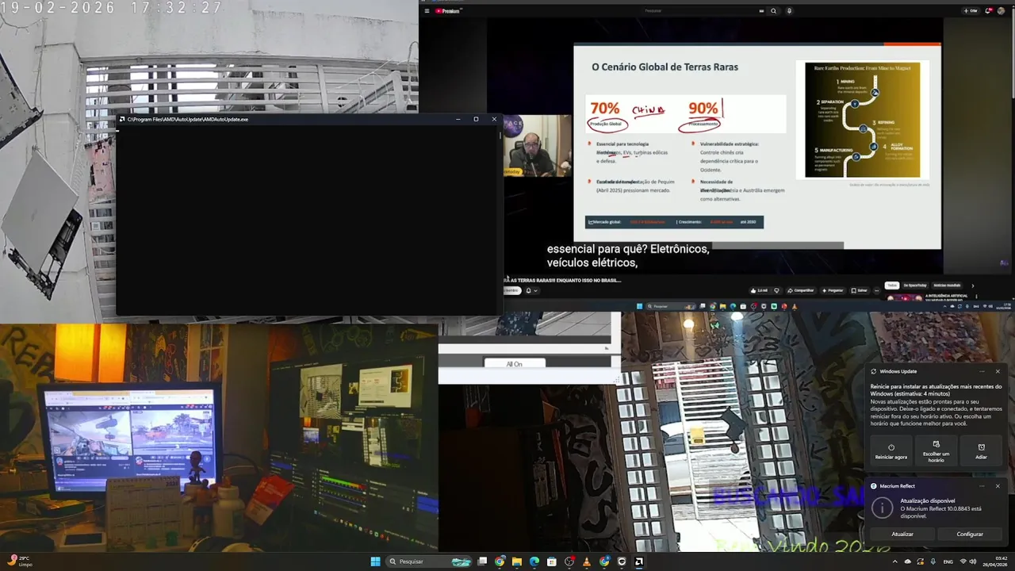Open File Explorer from taskbar
The image size is (1015, 571).
[517, 561]
